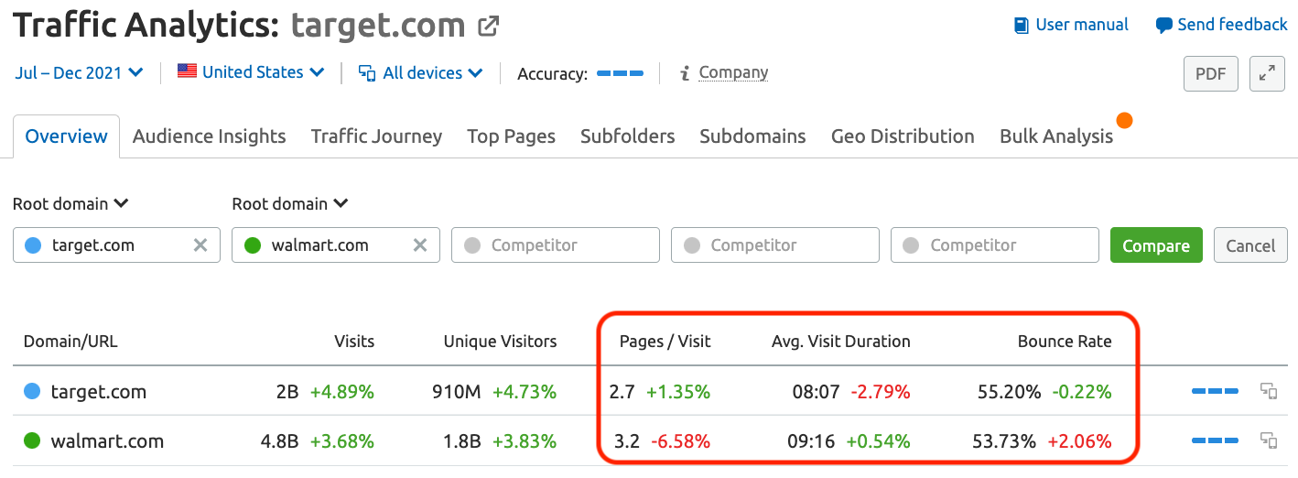Click the expand fullscreen arrows icon
Screen dimensions: 1298x478
pyautogui.click(x=1268, y=74)
